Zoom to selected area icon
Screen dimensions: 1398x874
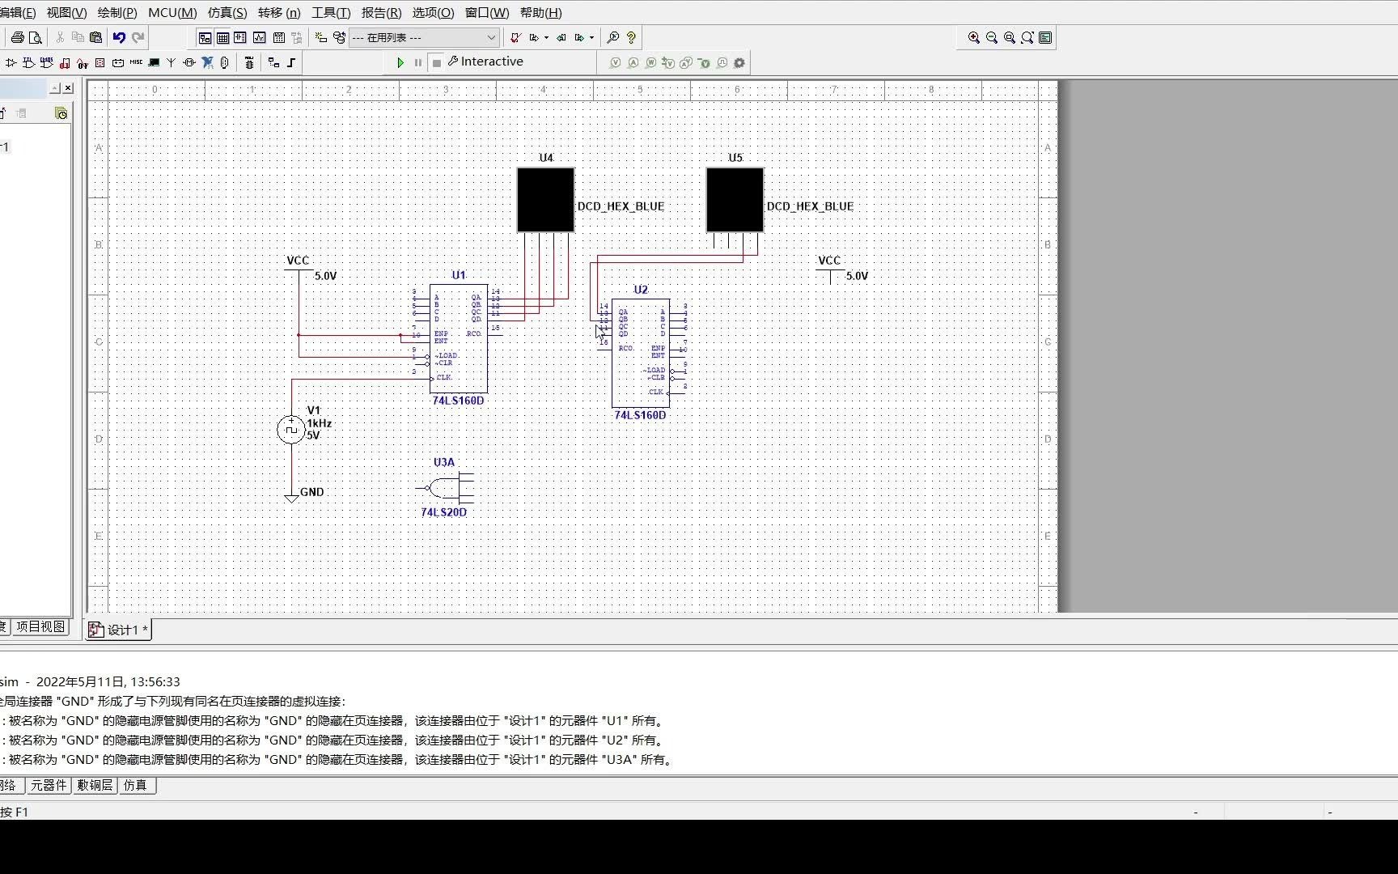(1010, 37)
